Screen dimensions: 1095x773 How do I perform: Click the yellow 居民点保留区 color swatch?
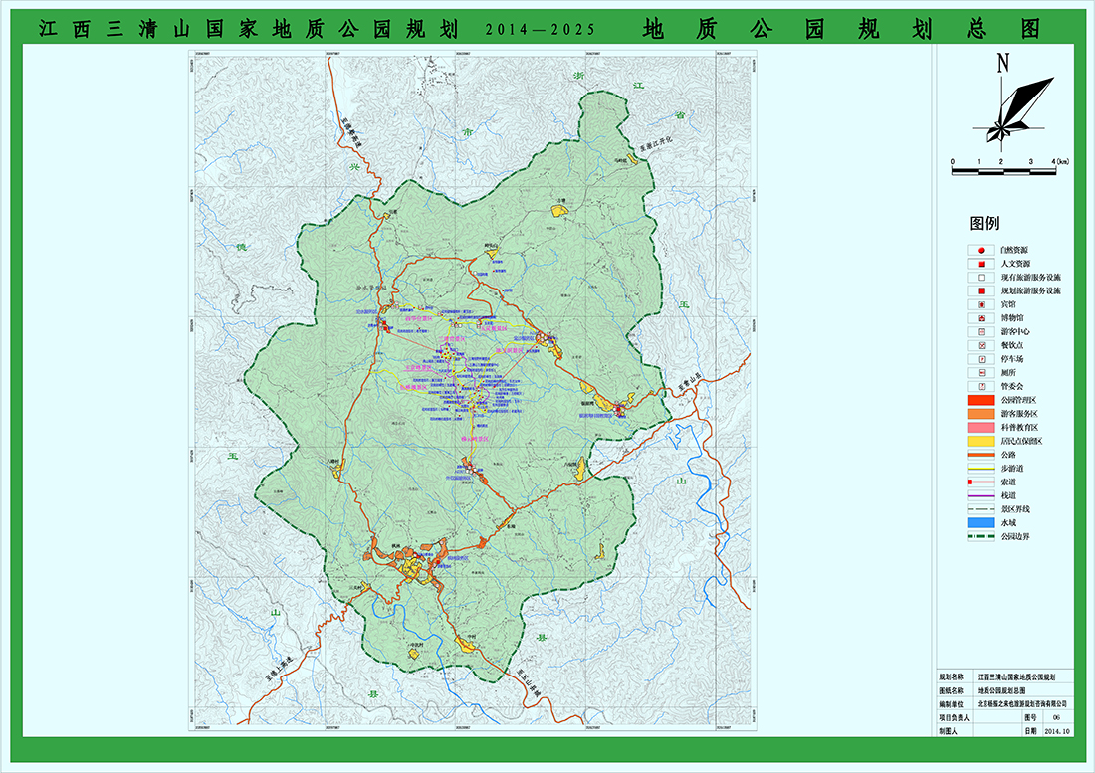pyautogui.click(x=981, y=441)
